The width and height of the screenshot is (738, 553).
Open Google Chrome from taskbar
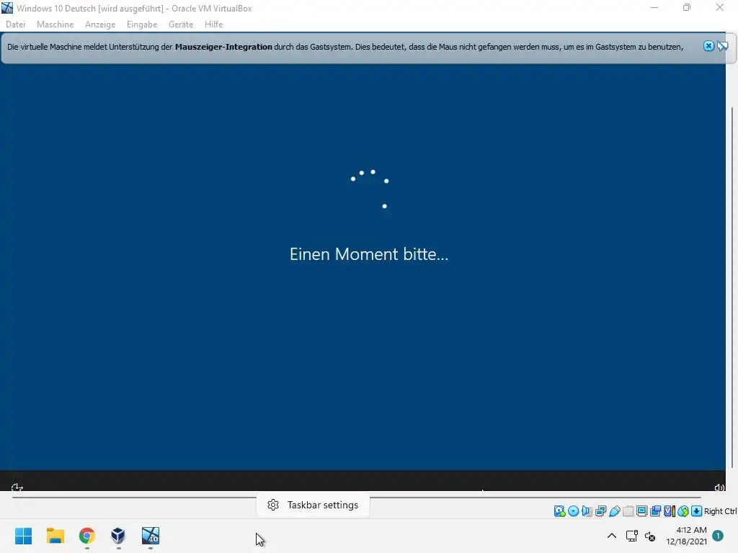pyautogui.click(x=86, y=536)
